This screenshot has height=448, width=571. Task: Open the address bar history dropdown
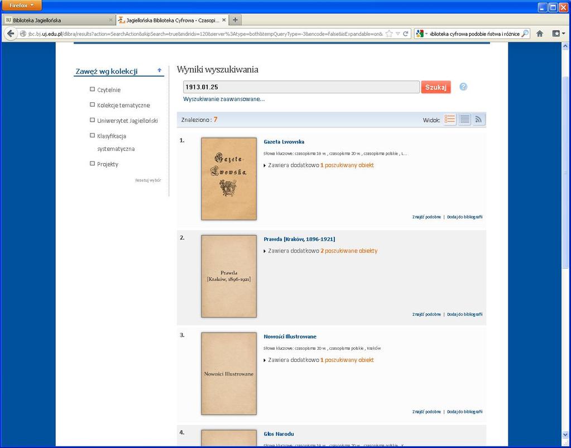click(x=397, y=34)
